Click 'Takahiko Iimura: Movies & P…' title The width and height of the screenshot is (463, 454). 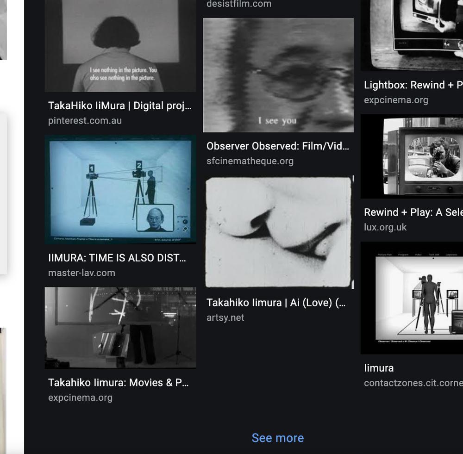pyautogui.click(x=119, y=383)
